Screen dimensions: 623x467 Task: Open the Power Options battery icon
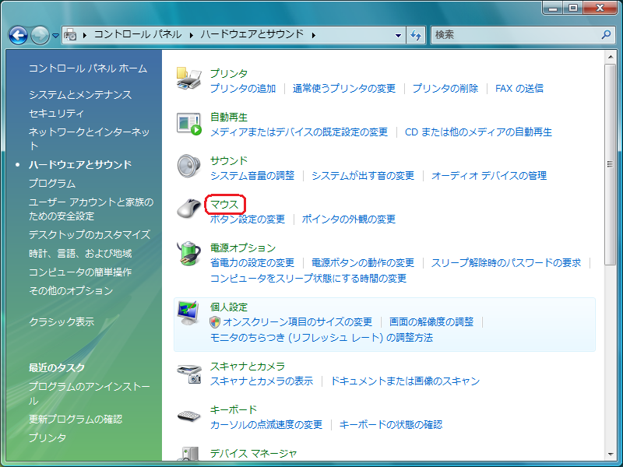point(189,255)
